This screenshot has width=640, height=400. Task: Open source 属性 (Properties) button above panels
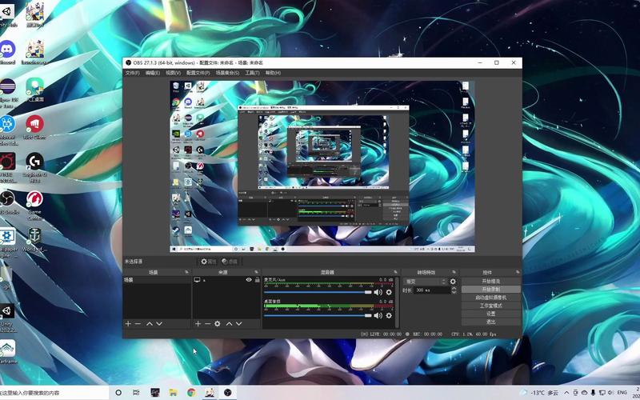pyautogui.click(x=208, y=262)
